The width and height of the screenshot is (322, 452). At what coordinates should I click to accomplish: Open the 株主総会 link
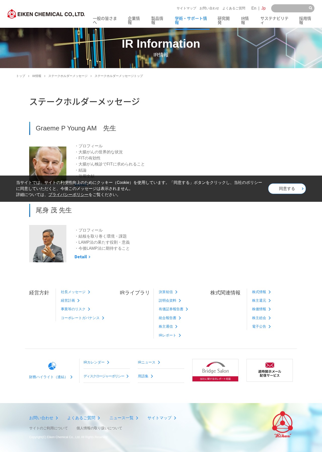pyautogui.click(x=261, y=318)
